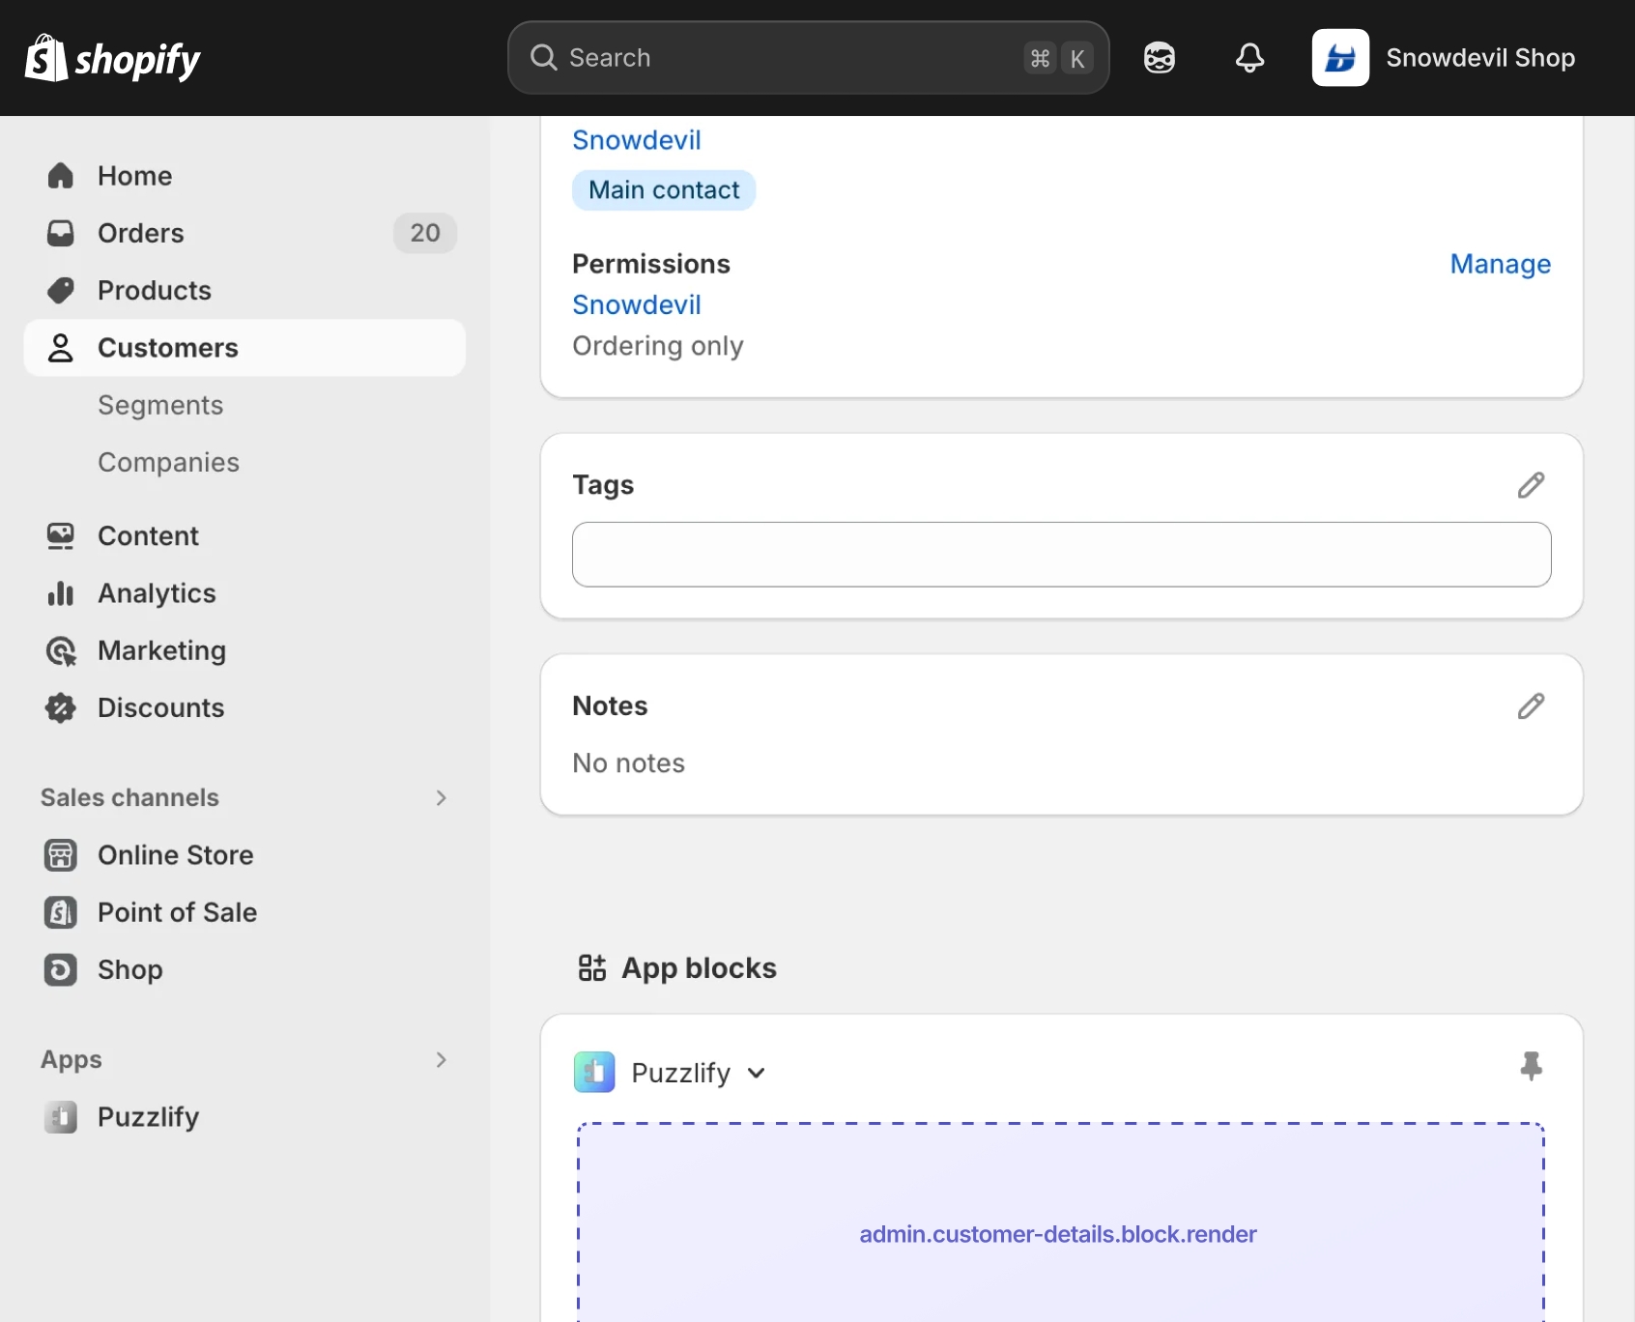Open the notifications bell
1635x1322 pixels.
(1249, 58)
